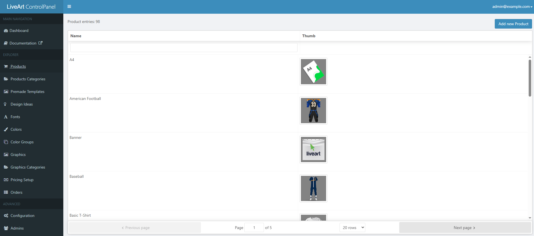Click the Fonts letter A icon

point(6,117)
